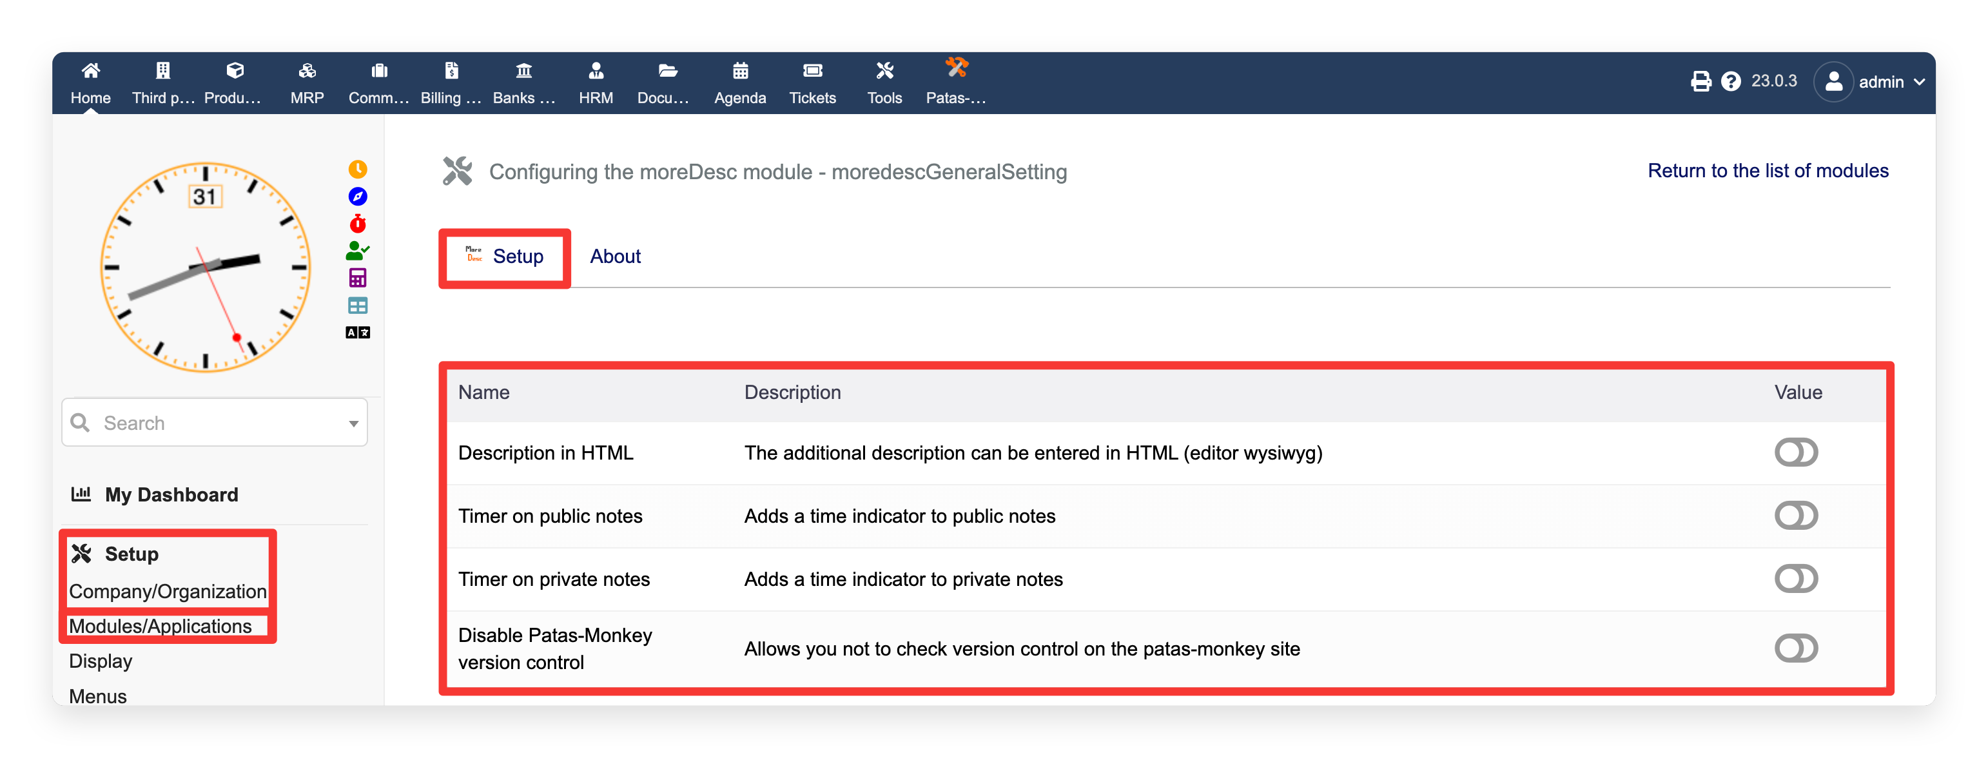Click the version control description text

tap(1022, 649)
